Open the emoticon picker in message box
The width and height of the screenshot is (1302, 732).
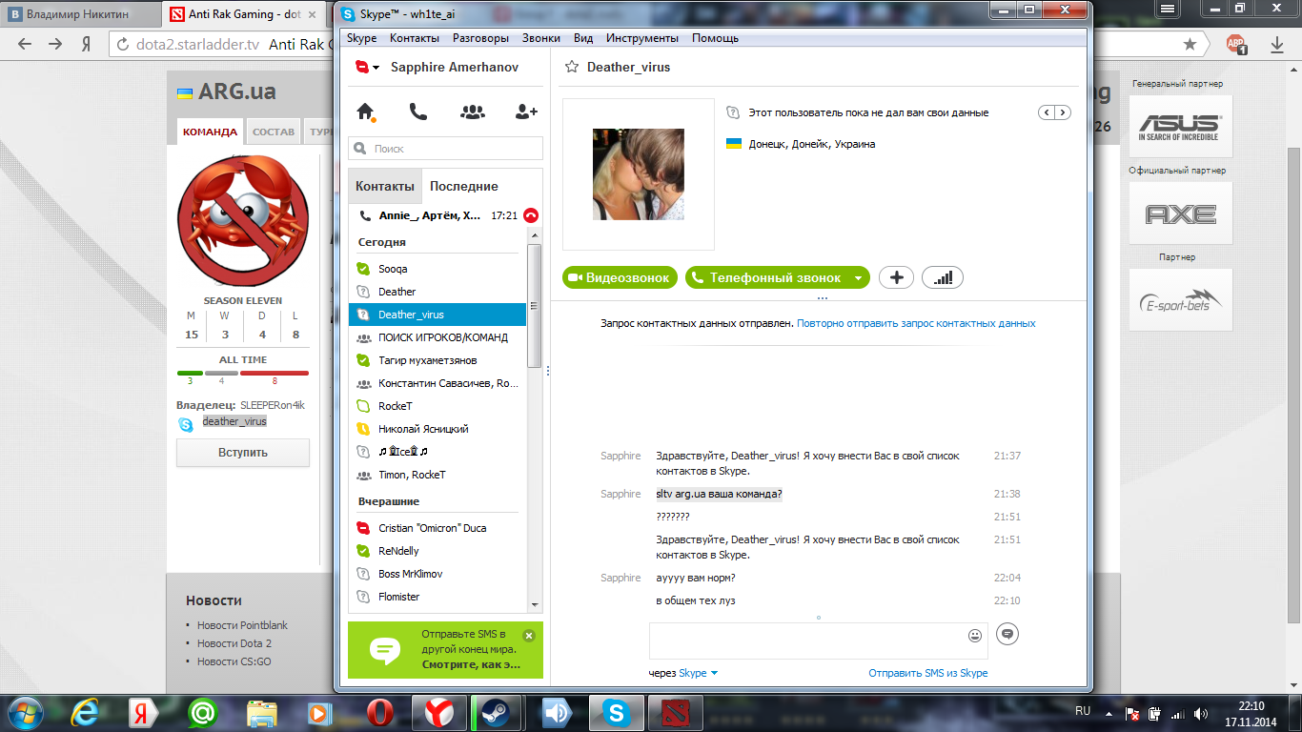[975, 635]
